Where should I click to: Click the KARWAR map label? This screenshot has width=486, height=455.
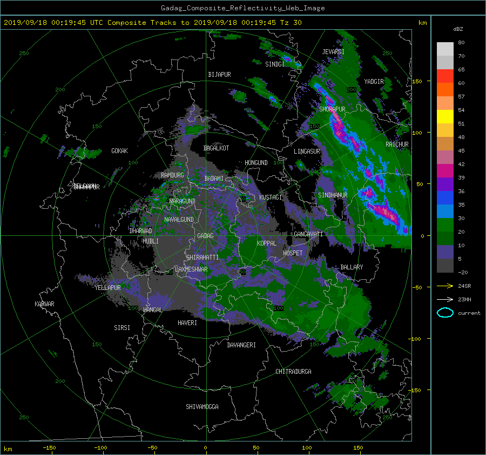[44, 304]
